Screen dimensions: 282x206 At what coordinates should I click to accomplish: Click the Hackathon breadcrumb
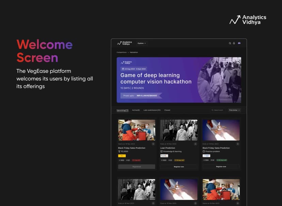[x=134, y=53]
